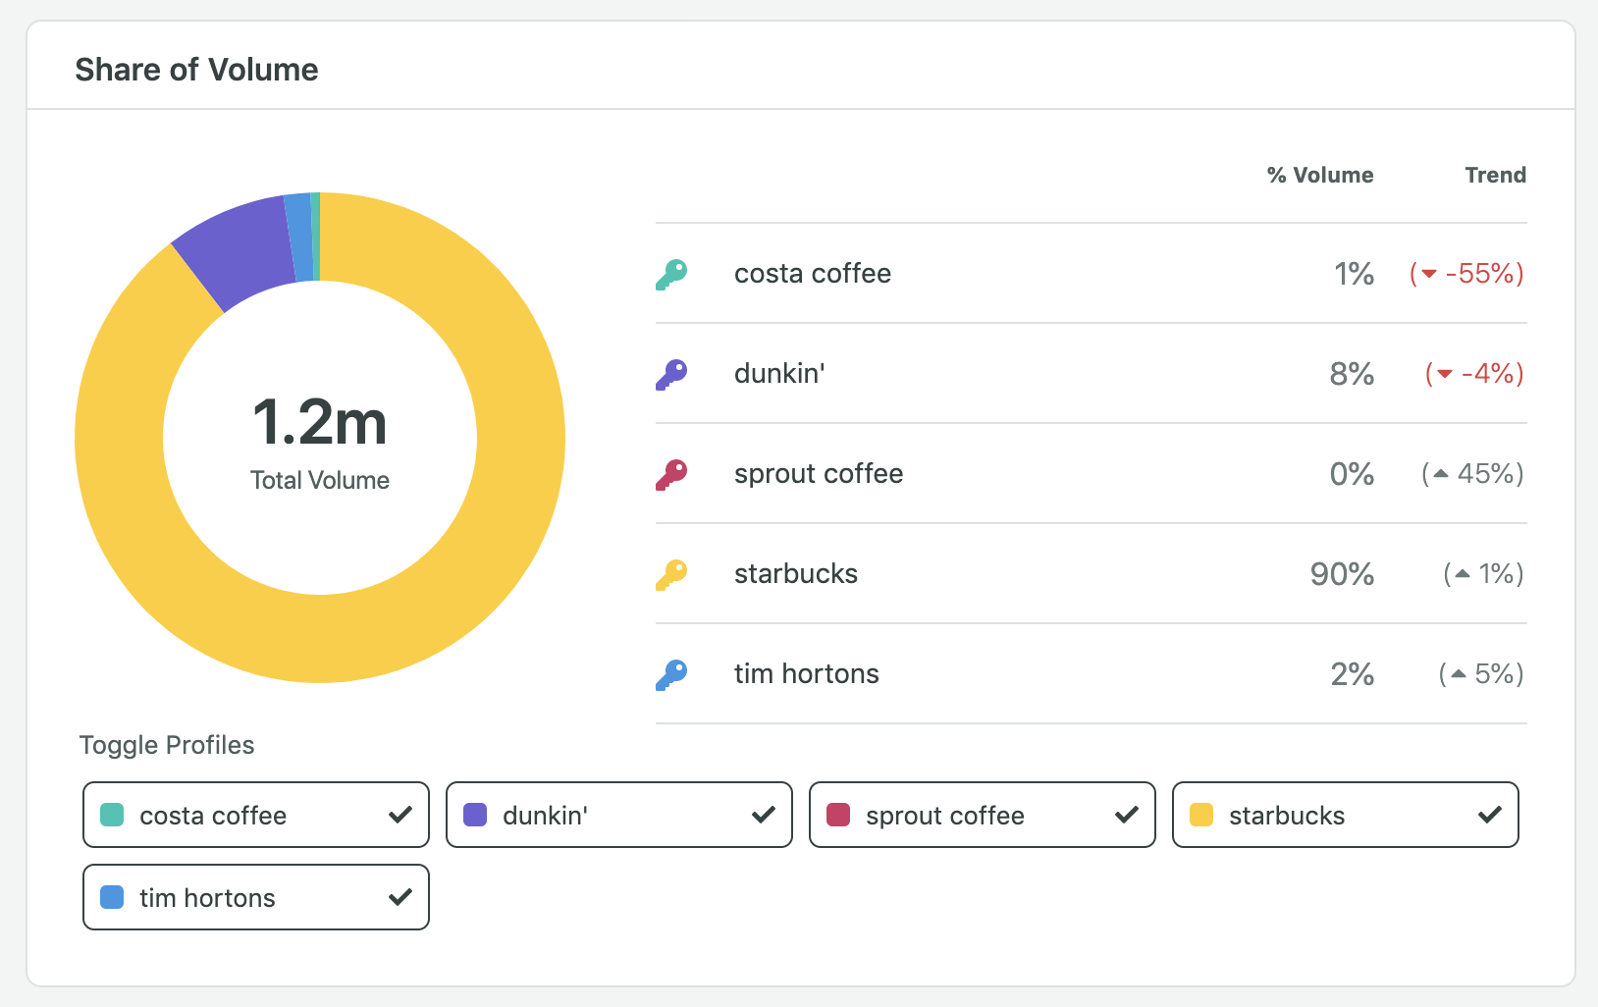
Task: Click the up arrow in sprout coffee trend
Action: [1440, 474]
